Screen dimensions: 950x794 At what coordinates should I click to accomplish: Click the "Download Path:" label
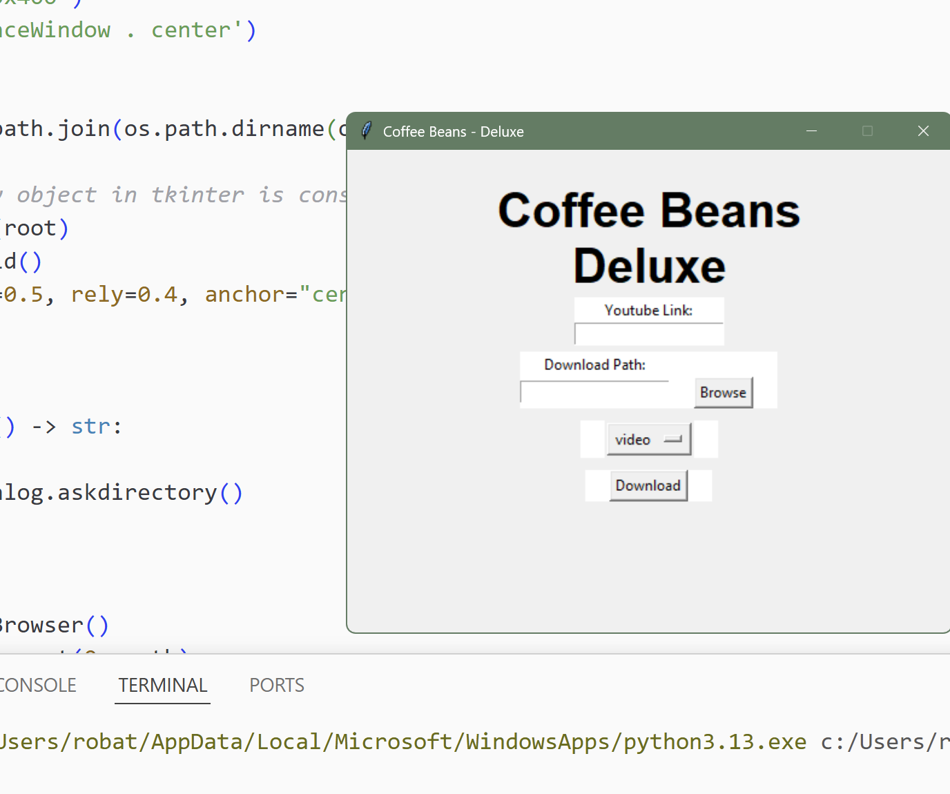[x=594, y=365]
